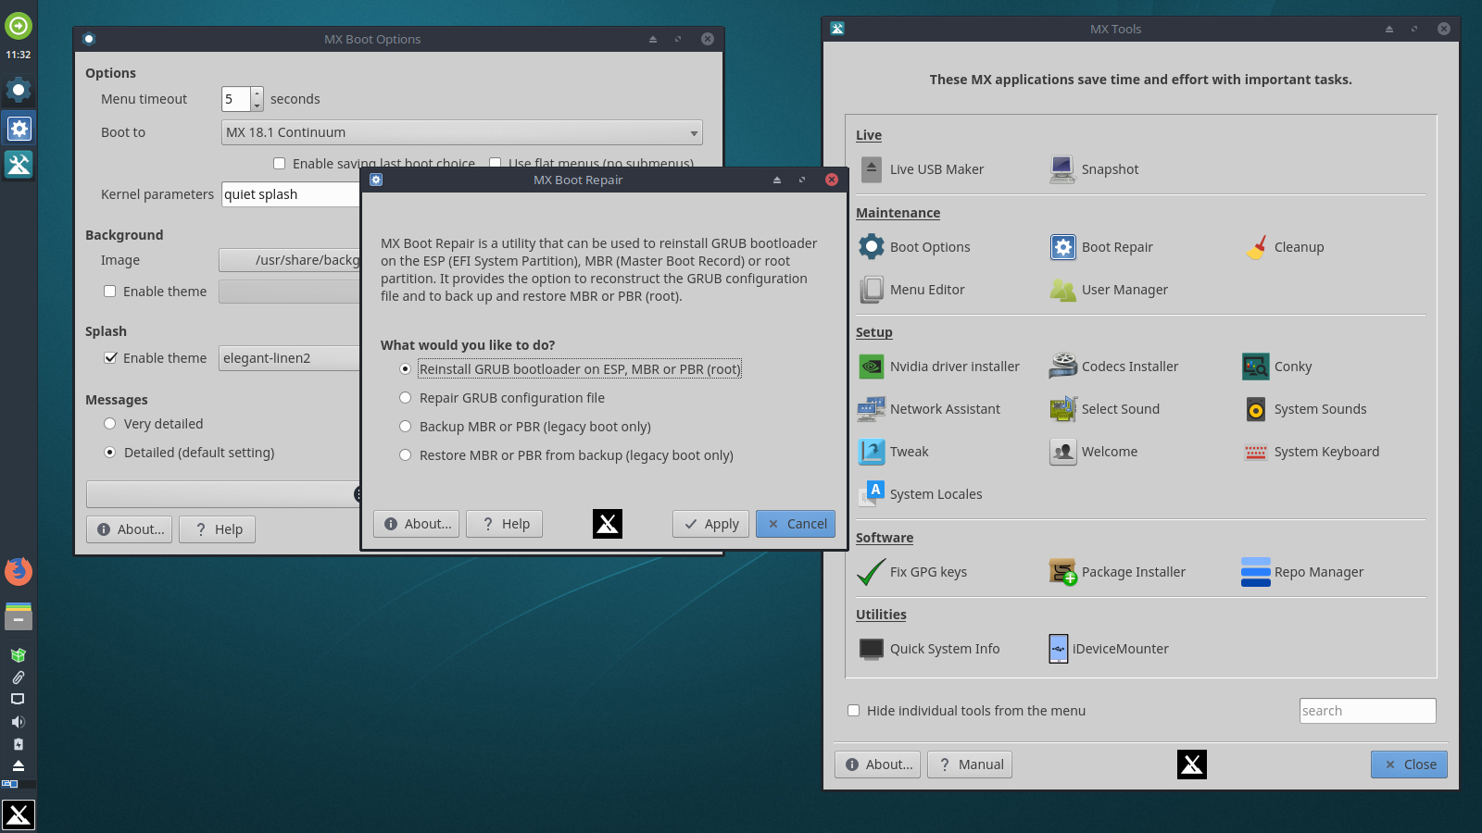Screen dimensions: 1482x833
Task: Click the volume icon in system tray
Action: pyautogui.click(x=18, y=722)
